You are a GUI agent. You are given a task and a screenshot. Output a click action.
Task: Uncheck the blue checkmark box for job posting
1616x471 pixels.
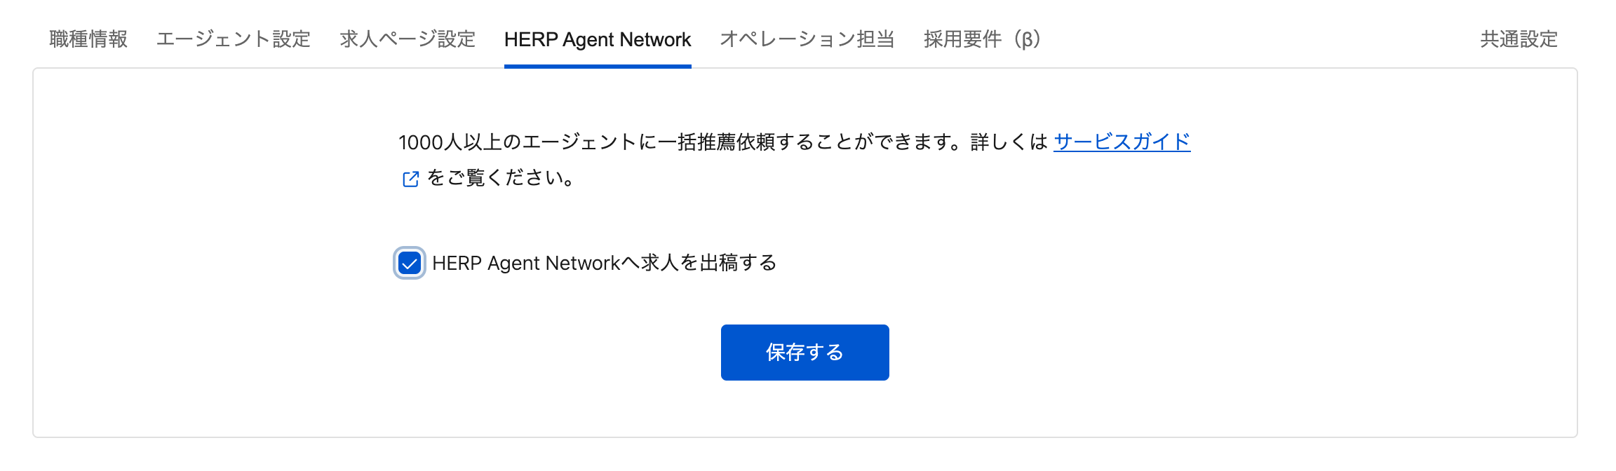410,264
